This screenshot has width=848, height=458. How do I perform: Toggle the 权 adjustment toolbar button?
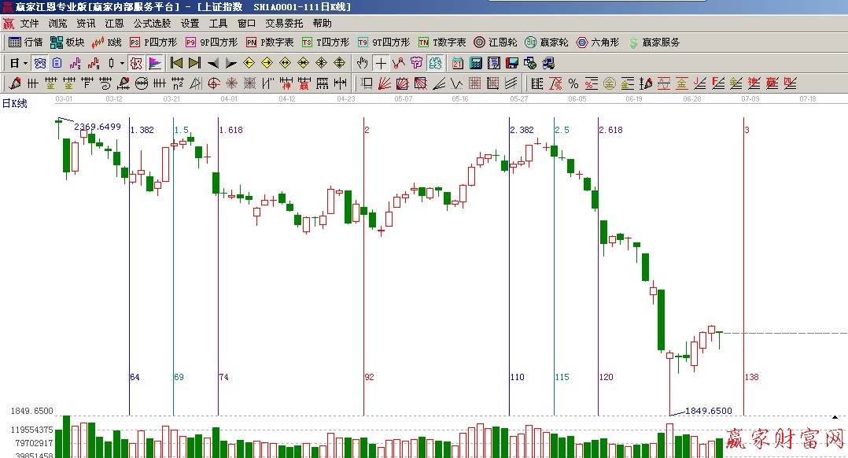[x=135, y=63]
